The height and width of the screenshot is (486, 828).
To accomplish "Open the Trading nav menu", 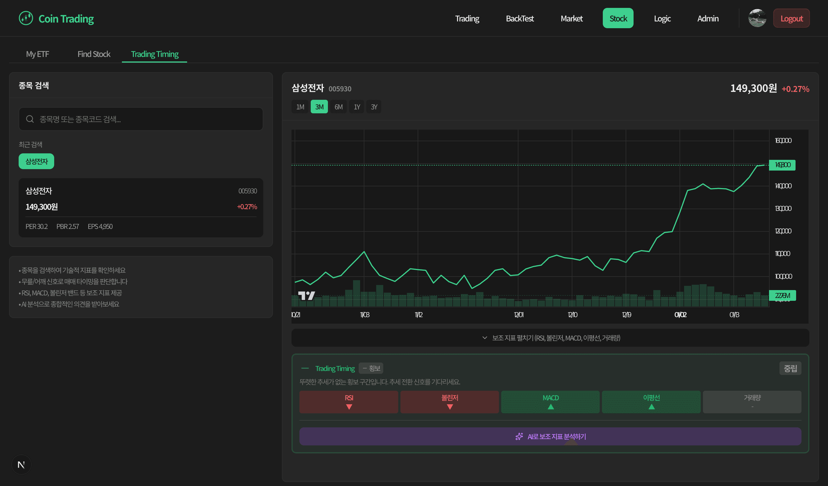I will point(467,18).
